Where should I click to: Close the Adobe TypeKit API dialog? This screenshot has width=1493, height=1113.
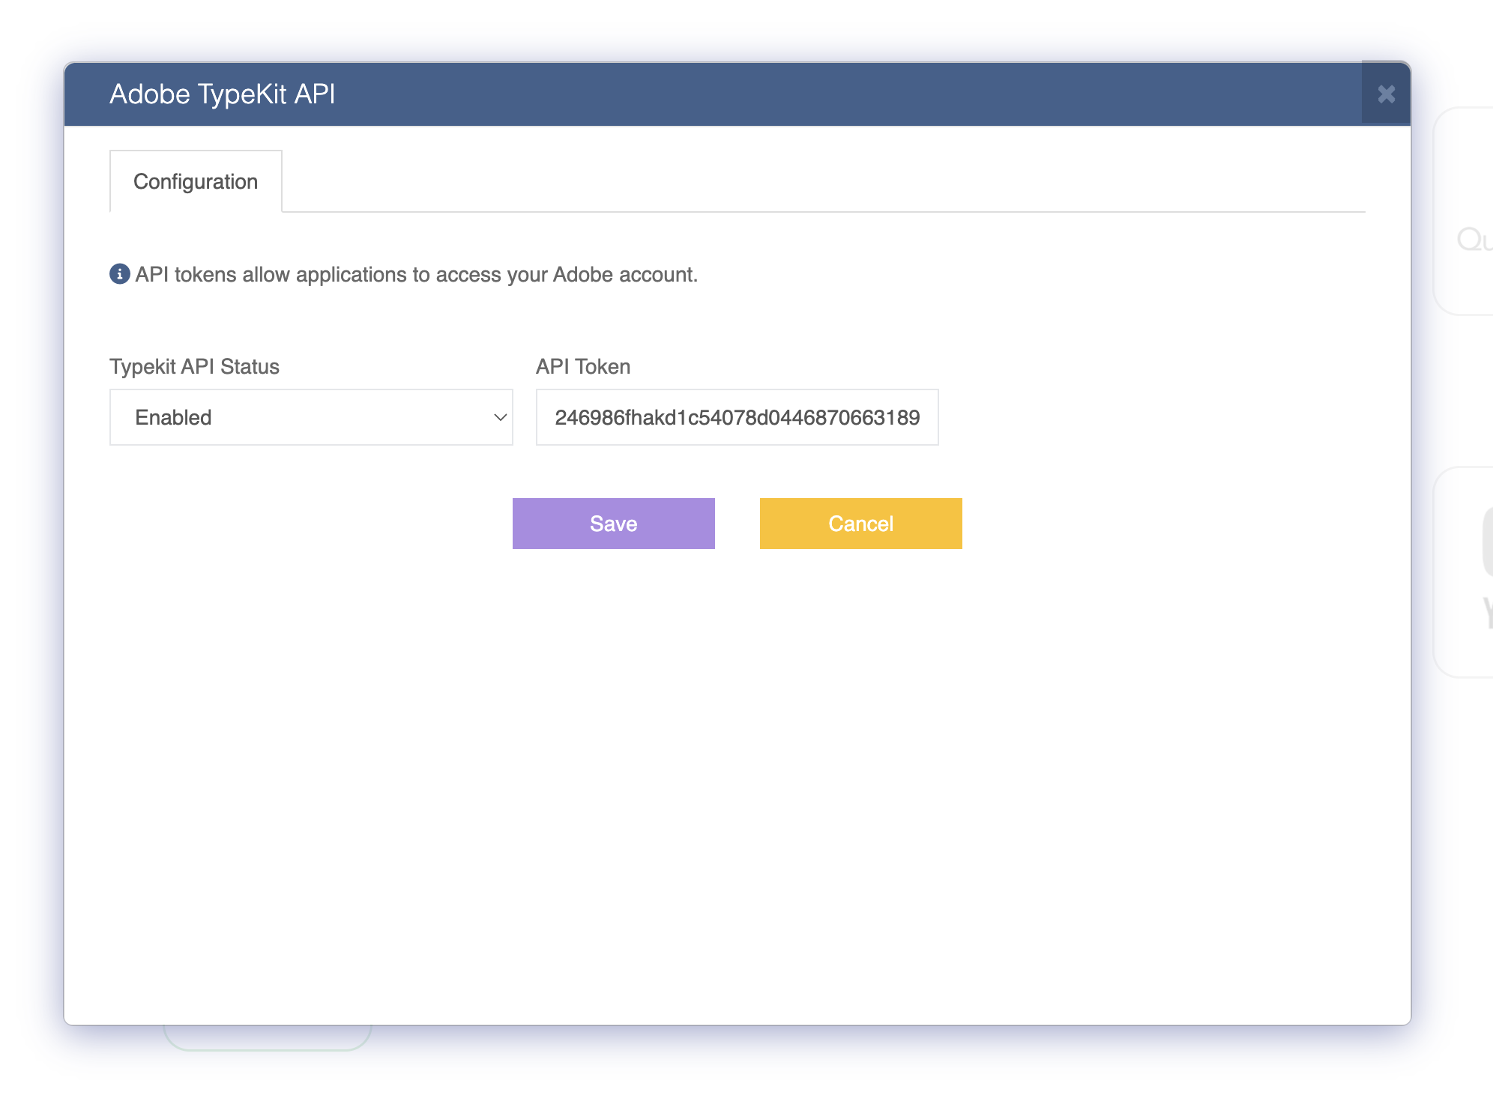click(1386, 94)
